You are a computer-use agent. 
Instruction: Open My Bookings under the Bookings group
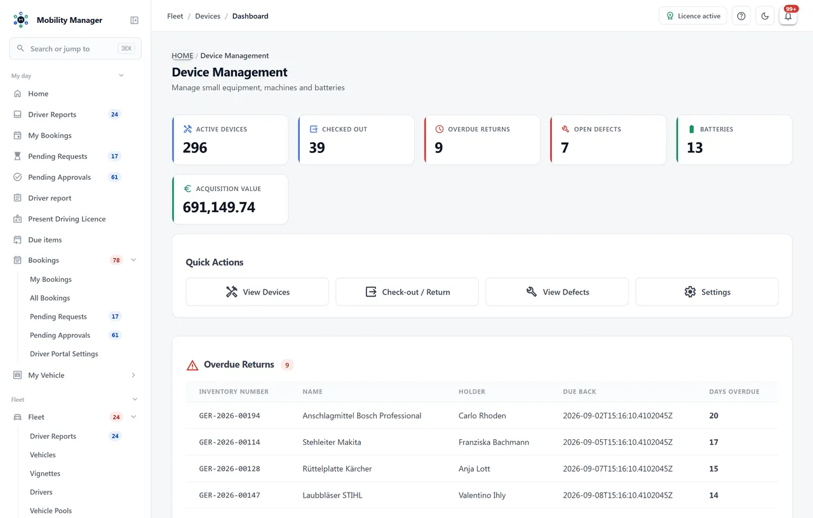tap(51, 279)
